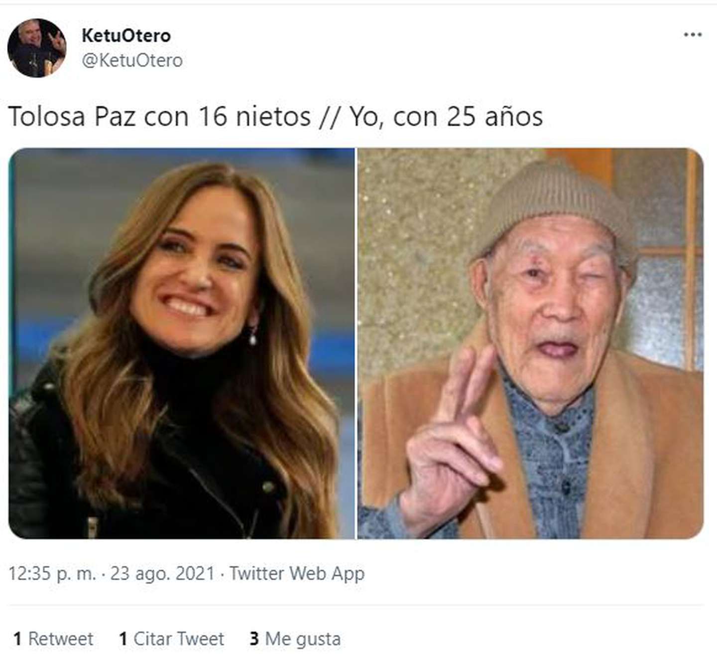Click the KetuOtero display name
The height and width of the screenshot is (660, 717).
pos(126,35)
